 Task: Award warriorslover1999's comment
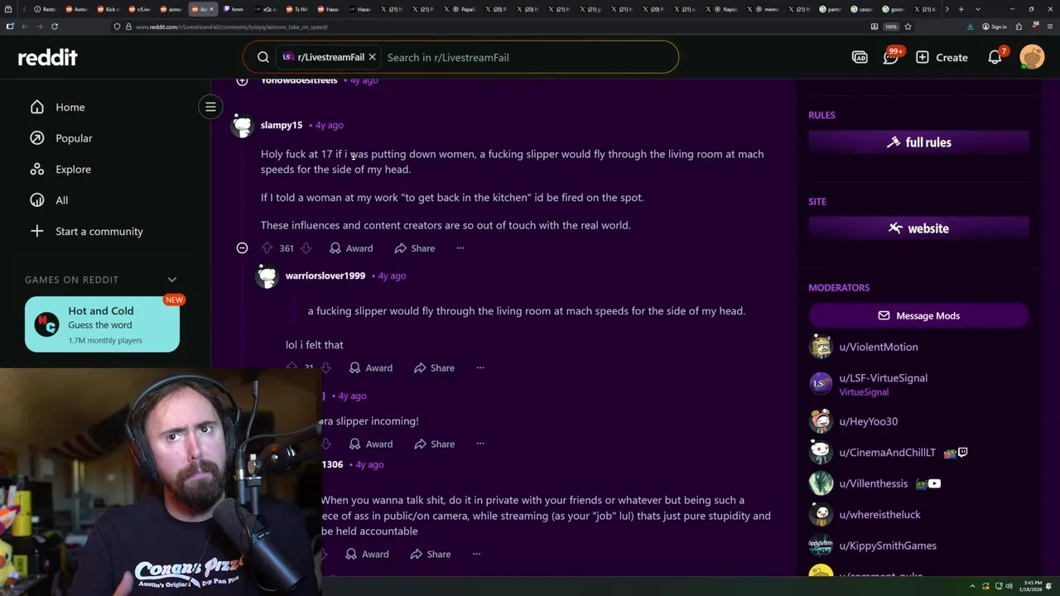pyautogui.click(x=370, y=368)
